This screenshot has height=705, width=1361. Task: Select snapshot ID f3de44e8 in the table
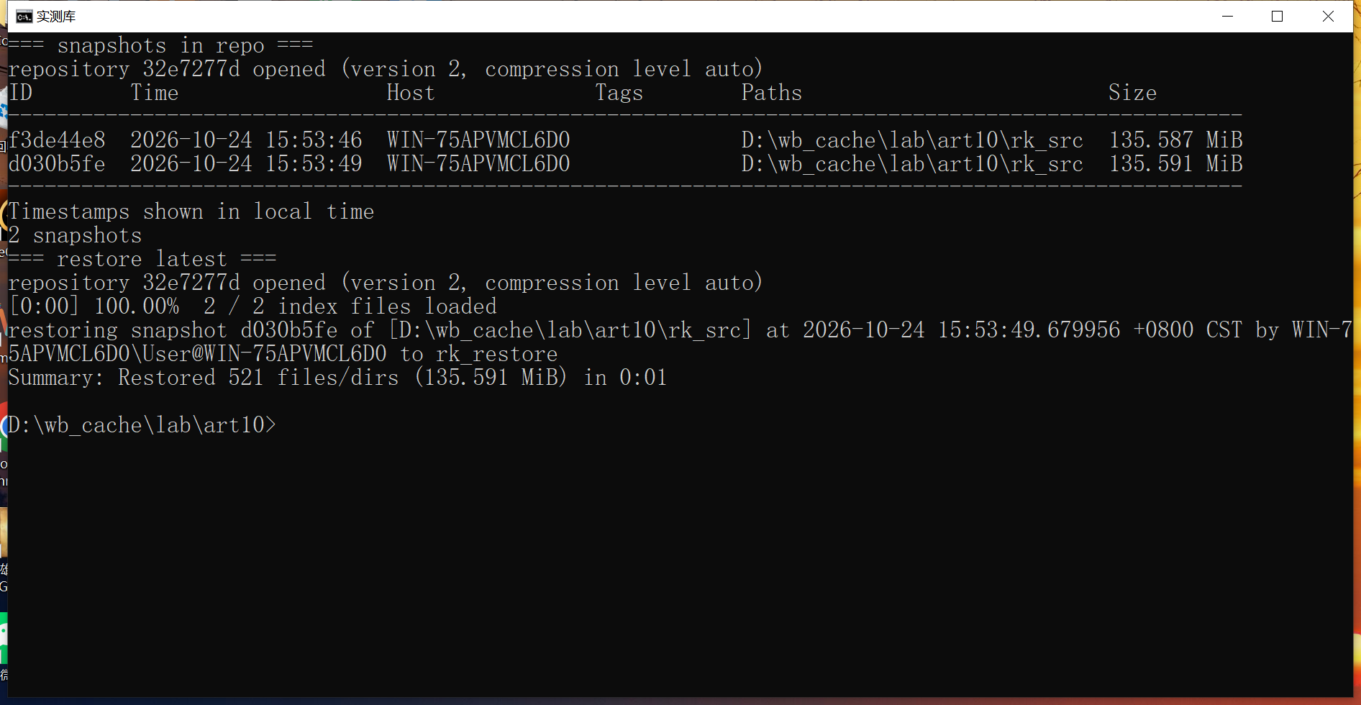click(57, 140)
